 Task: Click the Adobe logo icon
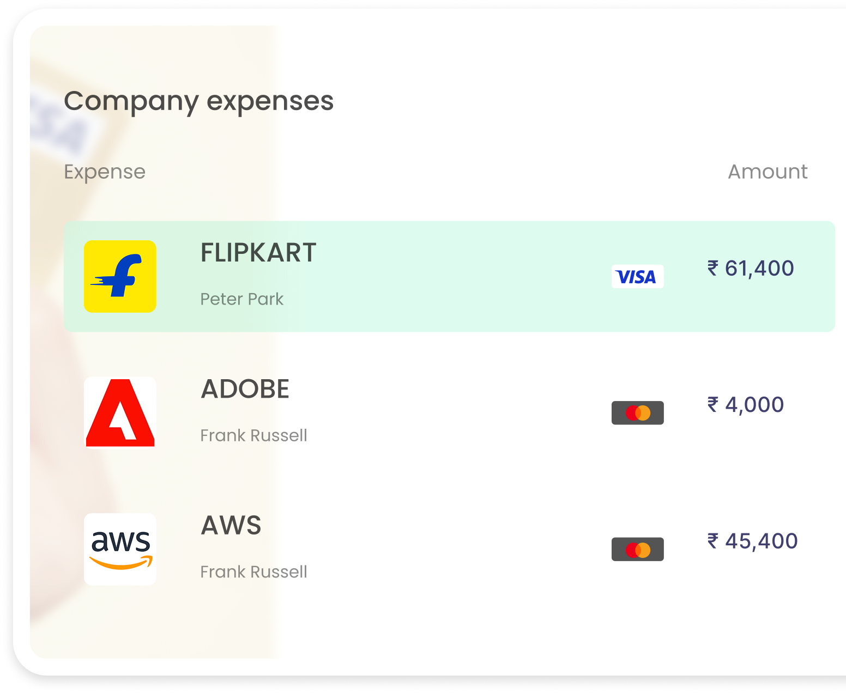[120, 412]
